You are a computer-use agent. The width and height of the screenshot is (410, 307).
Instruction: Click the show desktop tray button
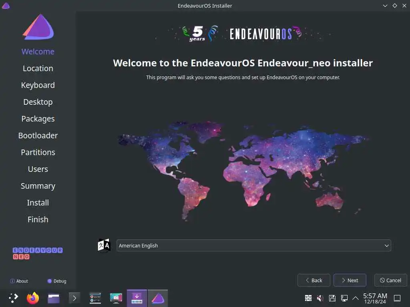click(397, 298)
